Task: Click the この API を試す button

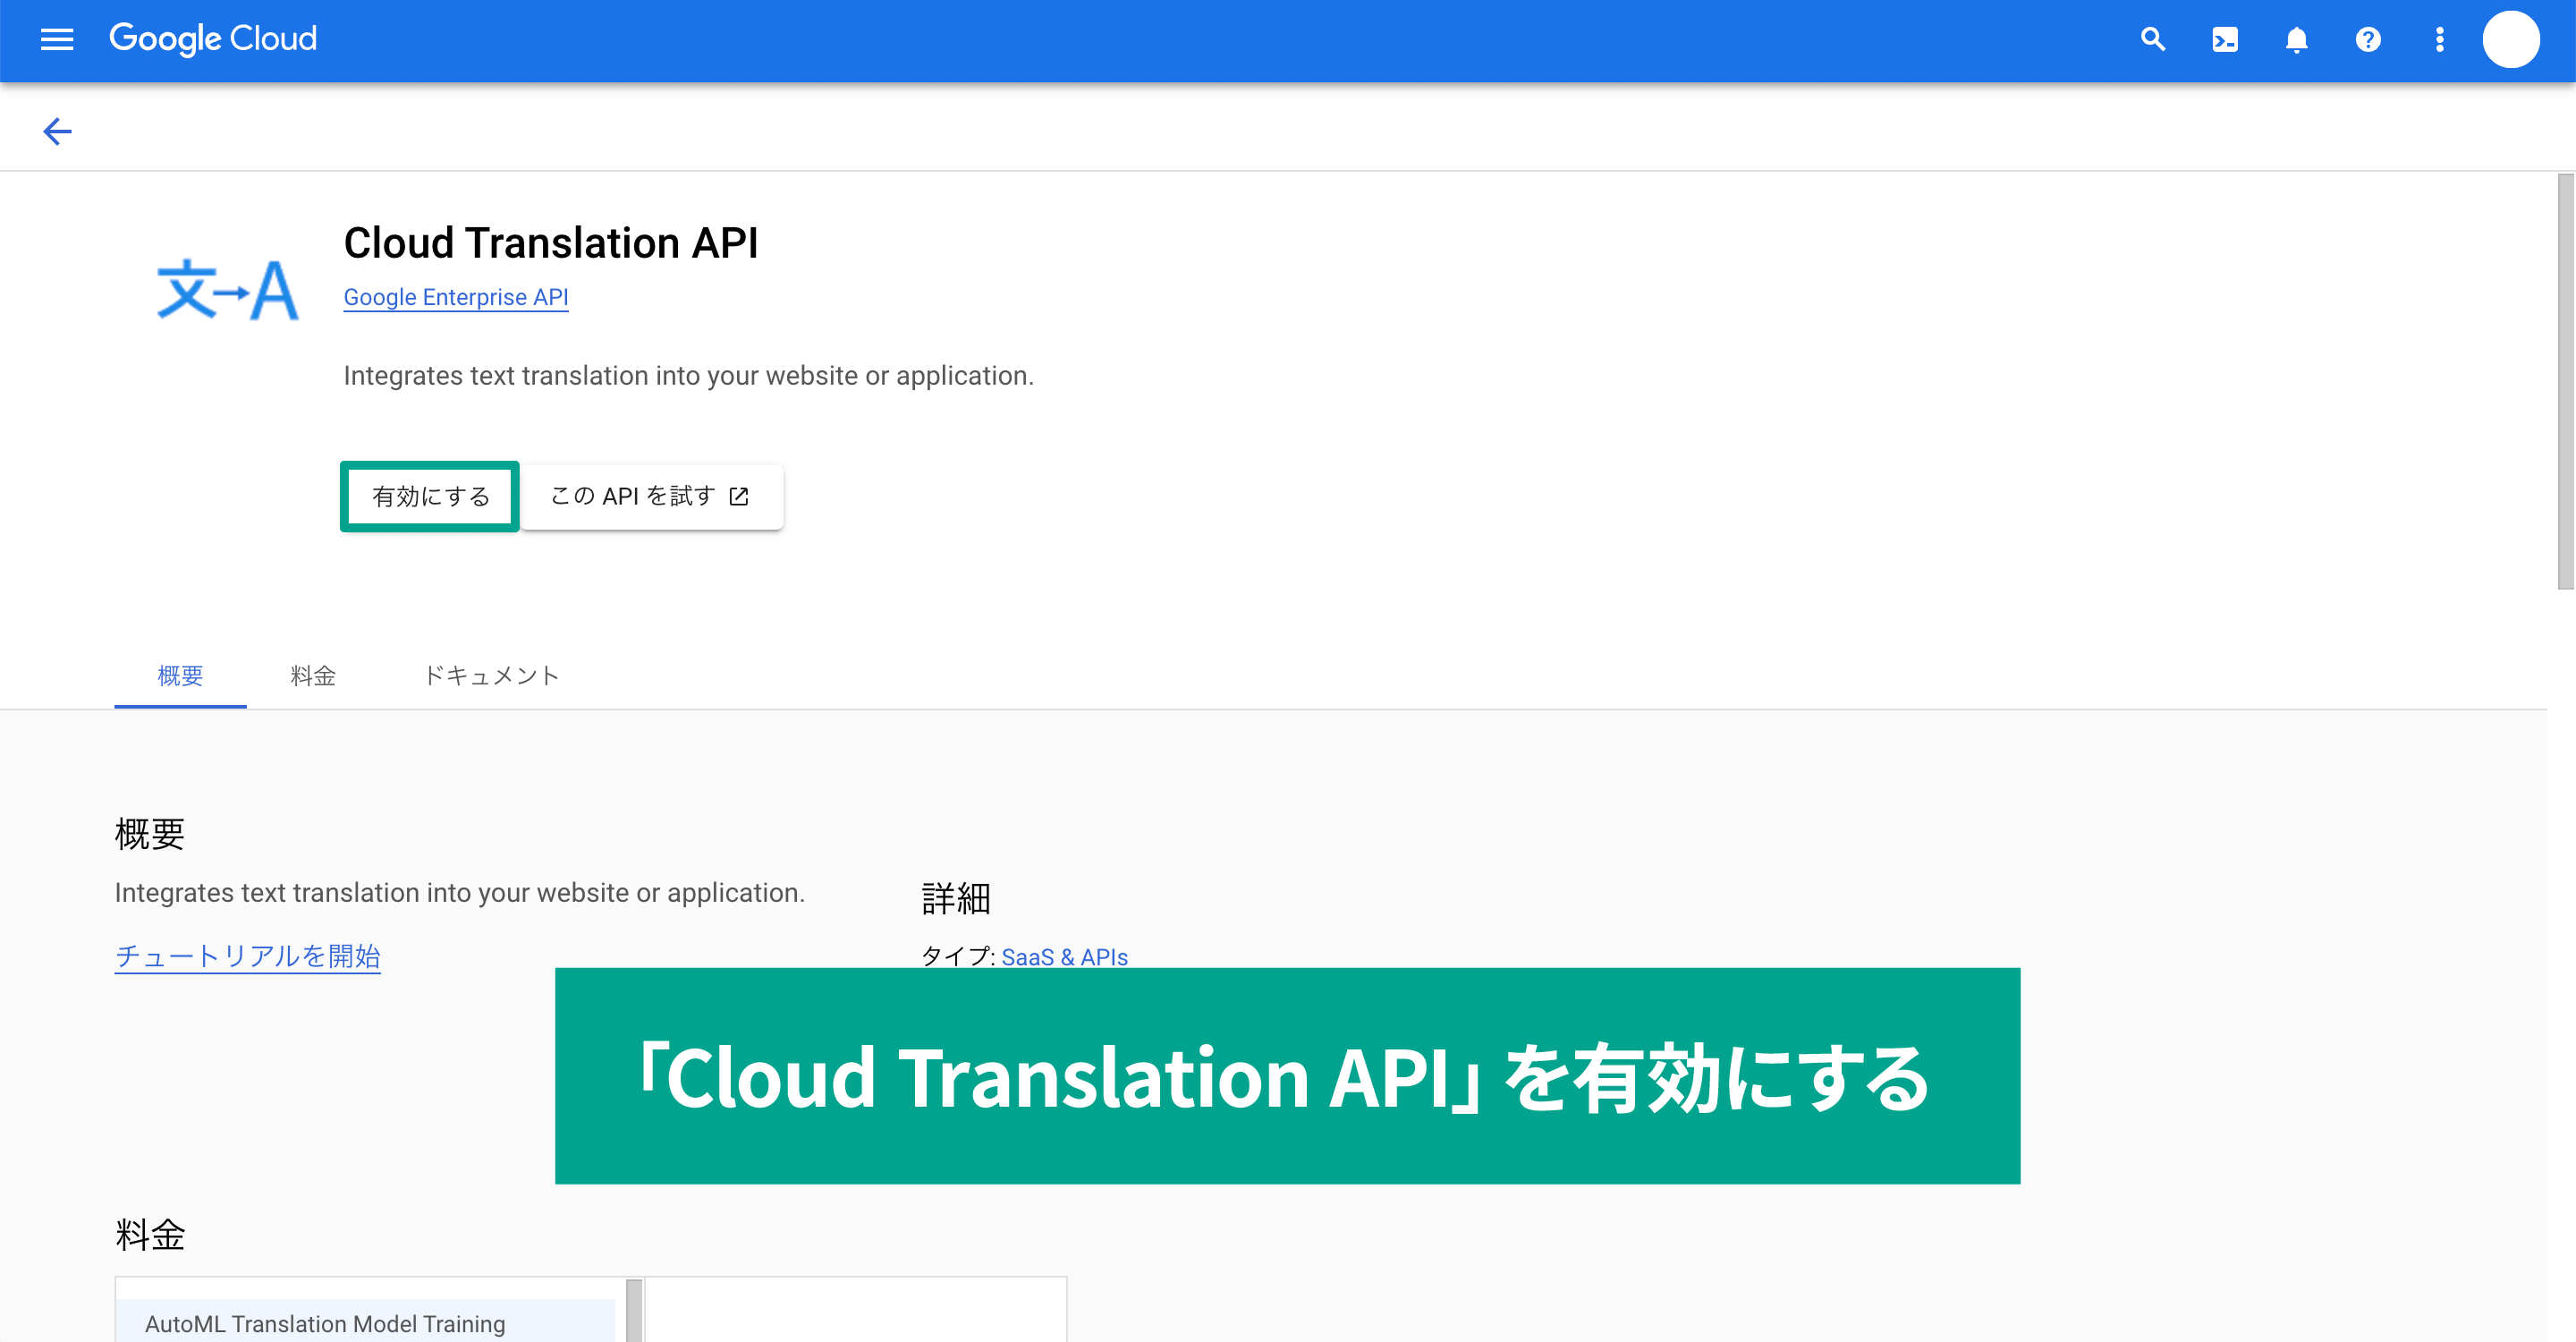Action: [651, 496]
